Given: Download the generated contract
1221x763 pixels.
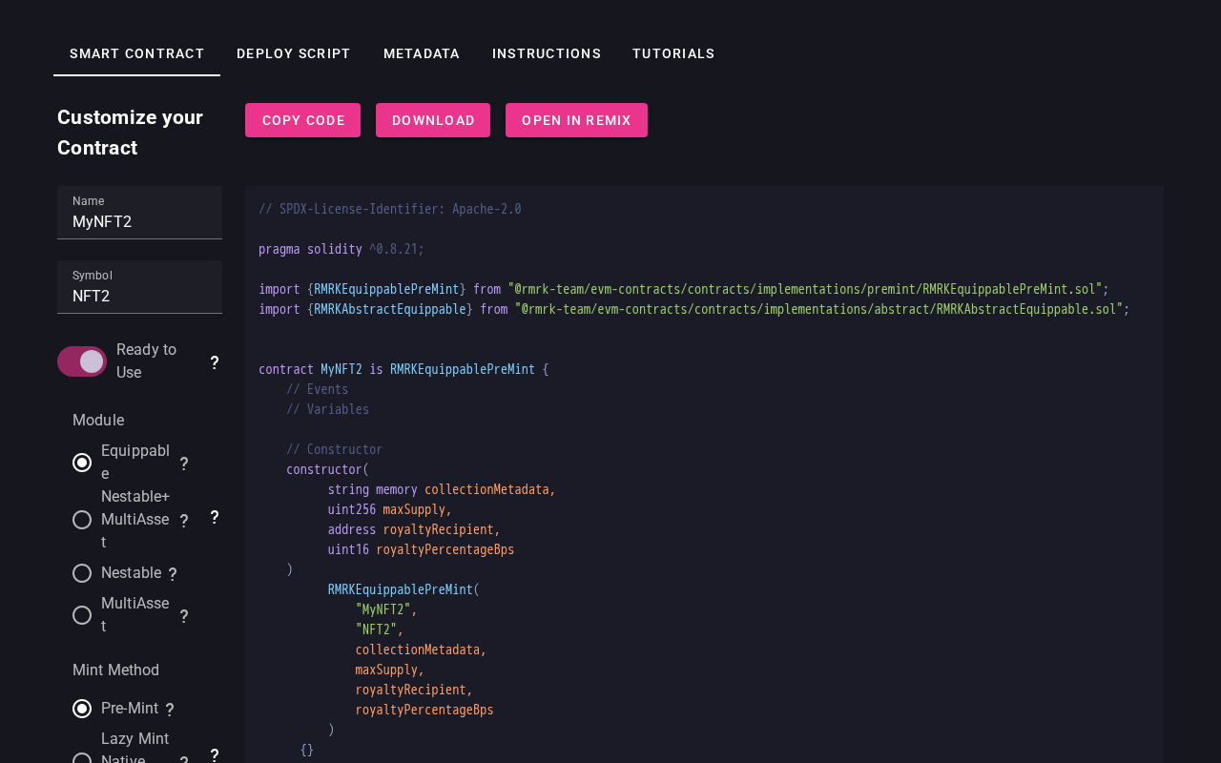Looking at the screenshot, I should (433, 120).
